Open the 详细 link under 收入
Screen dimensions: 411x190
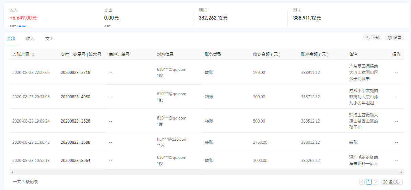(21, 27)
